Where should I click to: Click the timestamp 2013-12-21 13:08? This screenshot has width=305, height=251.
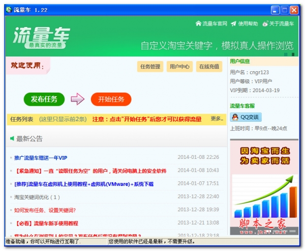coord(198,222)
